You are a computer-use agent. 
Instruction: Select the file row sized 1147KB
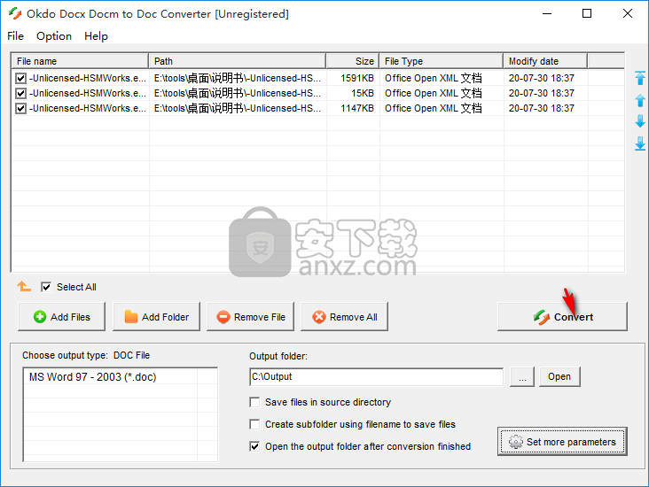pos(318,108)
